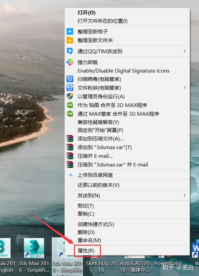Select 整理至新文件夹 menu entry text
This screenshot has width=199, height=276.
95,40
